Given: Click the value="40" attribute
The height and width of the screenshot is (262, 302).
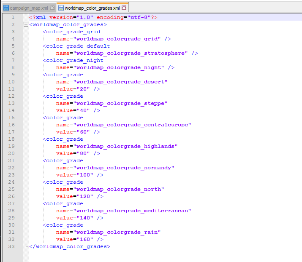Looking at the screenshot, I should click(73, 111).
